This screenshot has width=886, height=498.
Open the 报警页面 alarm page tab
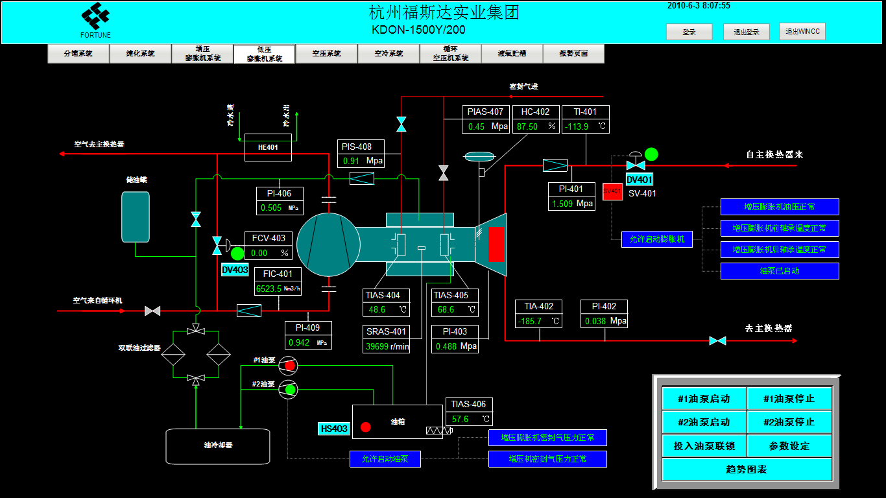point(573,54)
